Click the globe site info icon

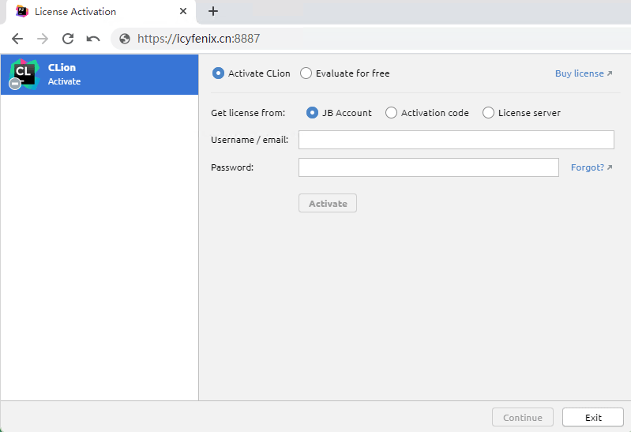point(125,39)
